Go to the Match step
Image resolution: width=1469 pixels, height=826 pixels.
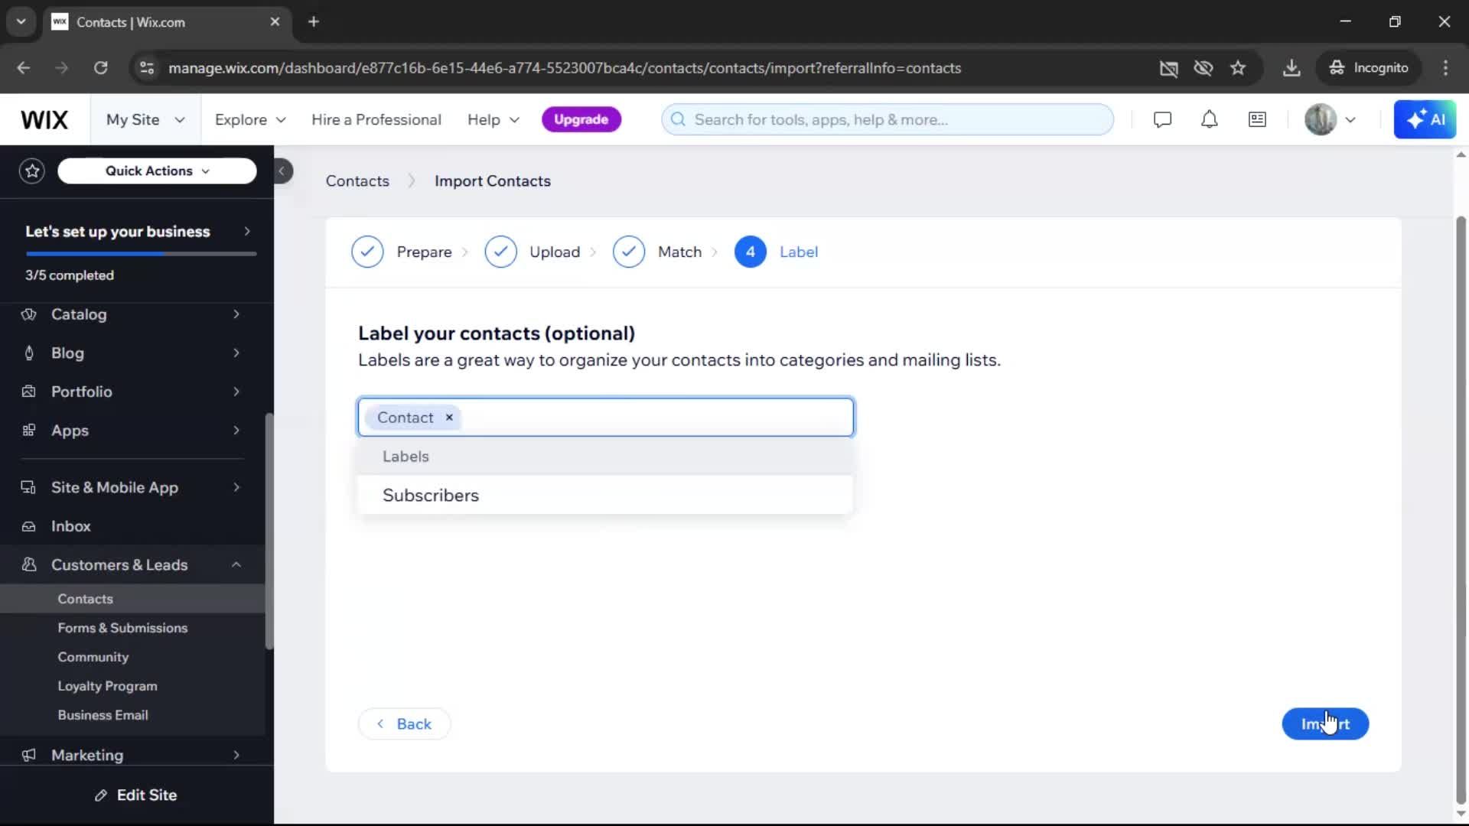[657, 252]
